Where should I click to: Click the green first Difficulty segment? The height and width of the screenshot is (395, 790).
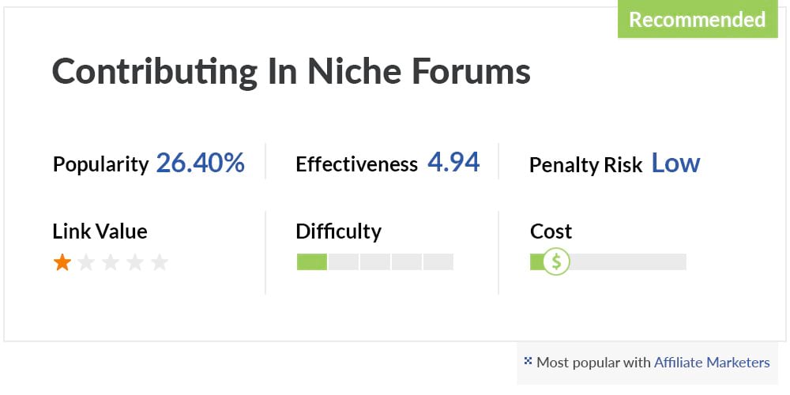click(x=312, y=262)
